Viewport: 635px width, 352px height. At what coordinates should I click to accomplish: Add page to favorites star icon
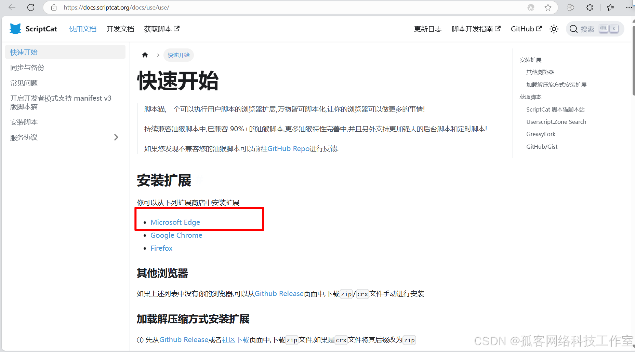pos(548,8)
